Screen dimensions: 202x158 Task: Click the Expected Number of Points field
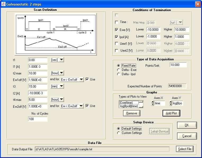(177, 86)
